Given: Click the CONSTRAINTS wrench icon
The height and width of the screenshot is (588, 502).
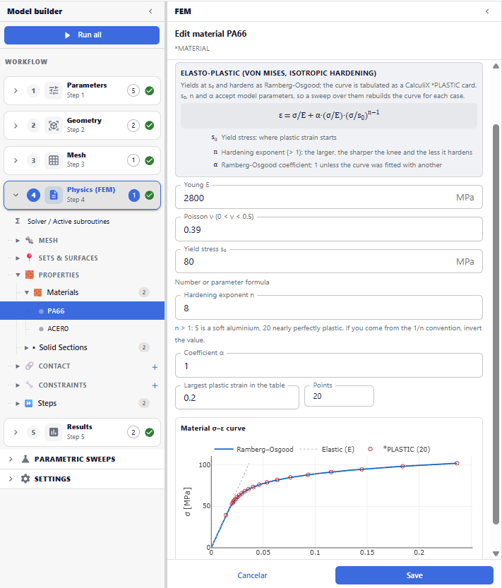Looking at the screenshot, I should click(x=29, y=385).
